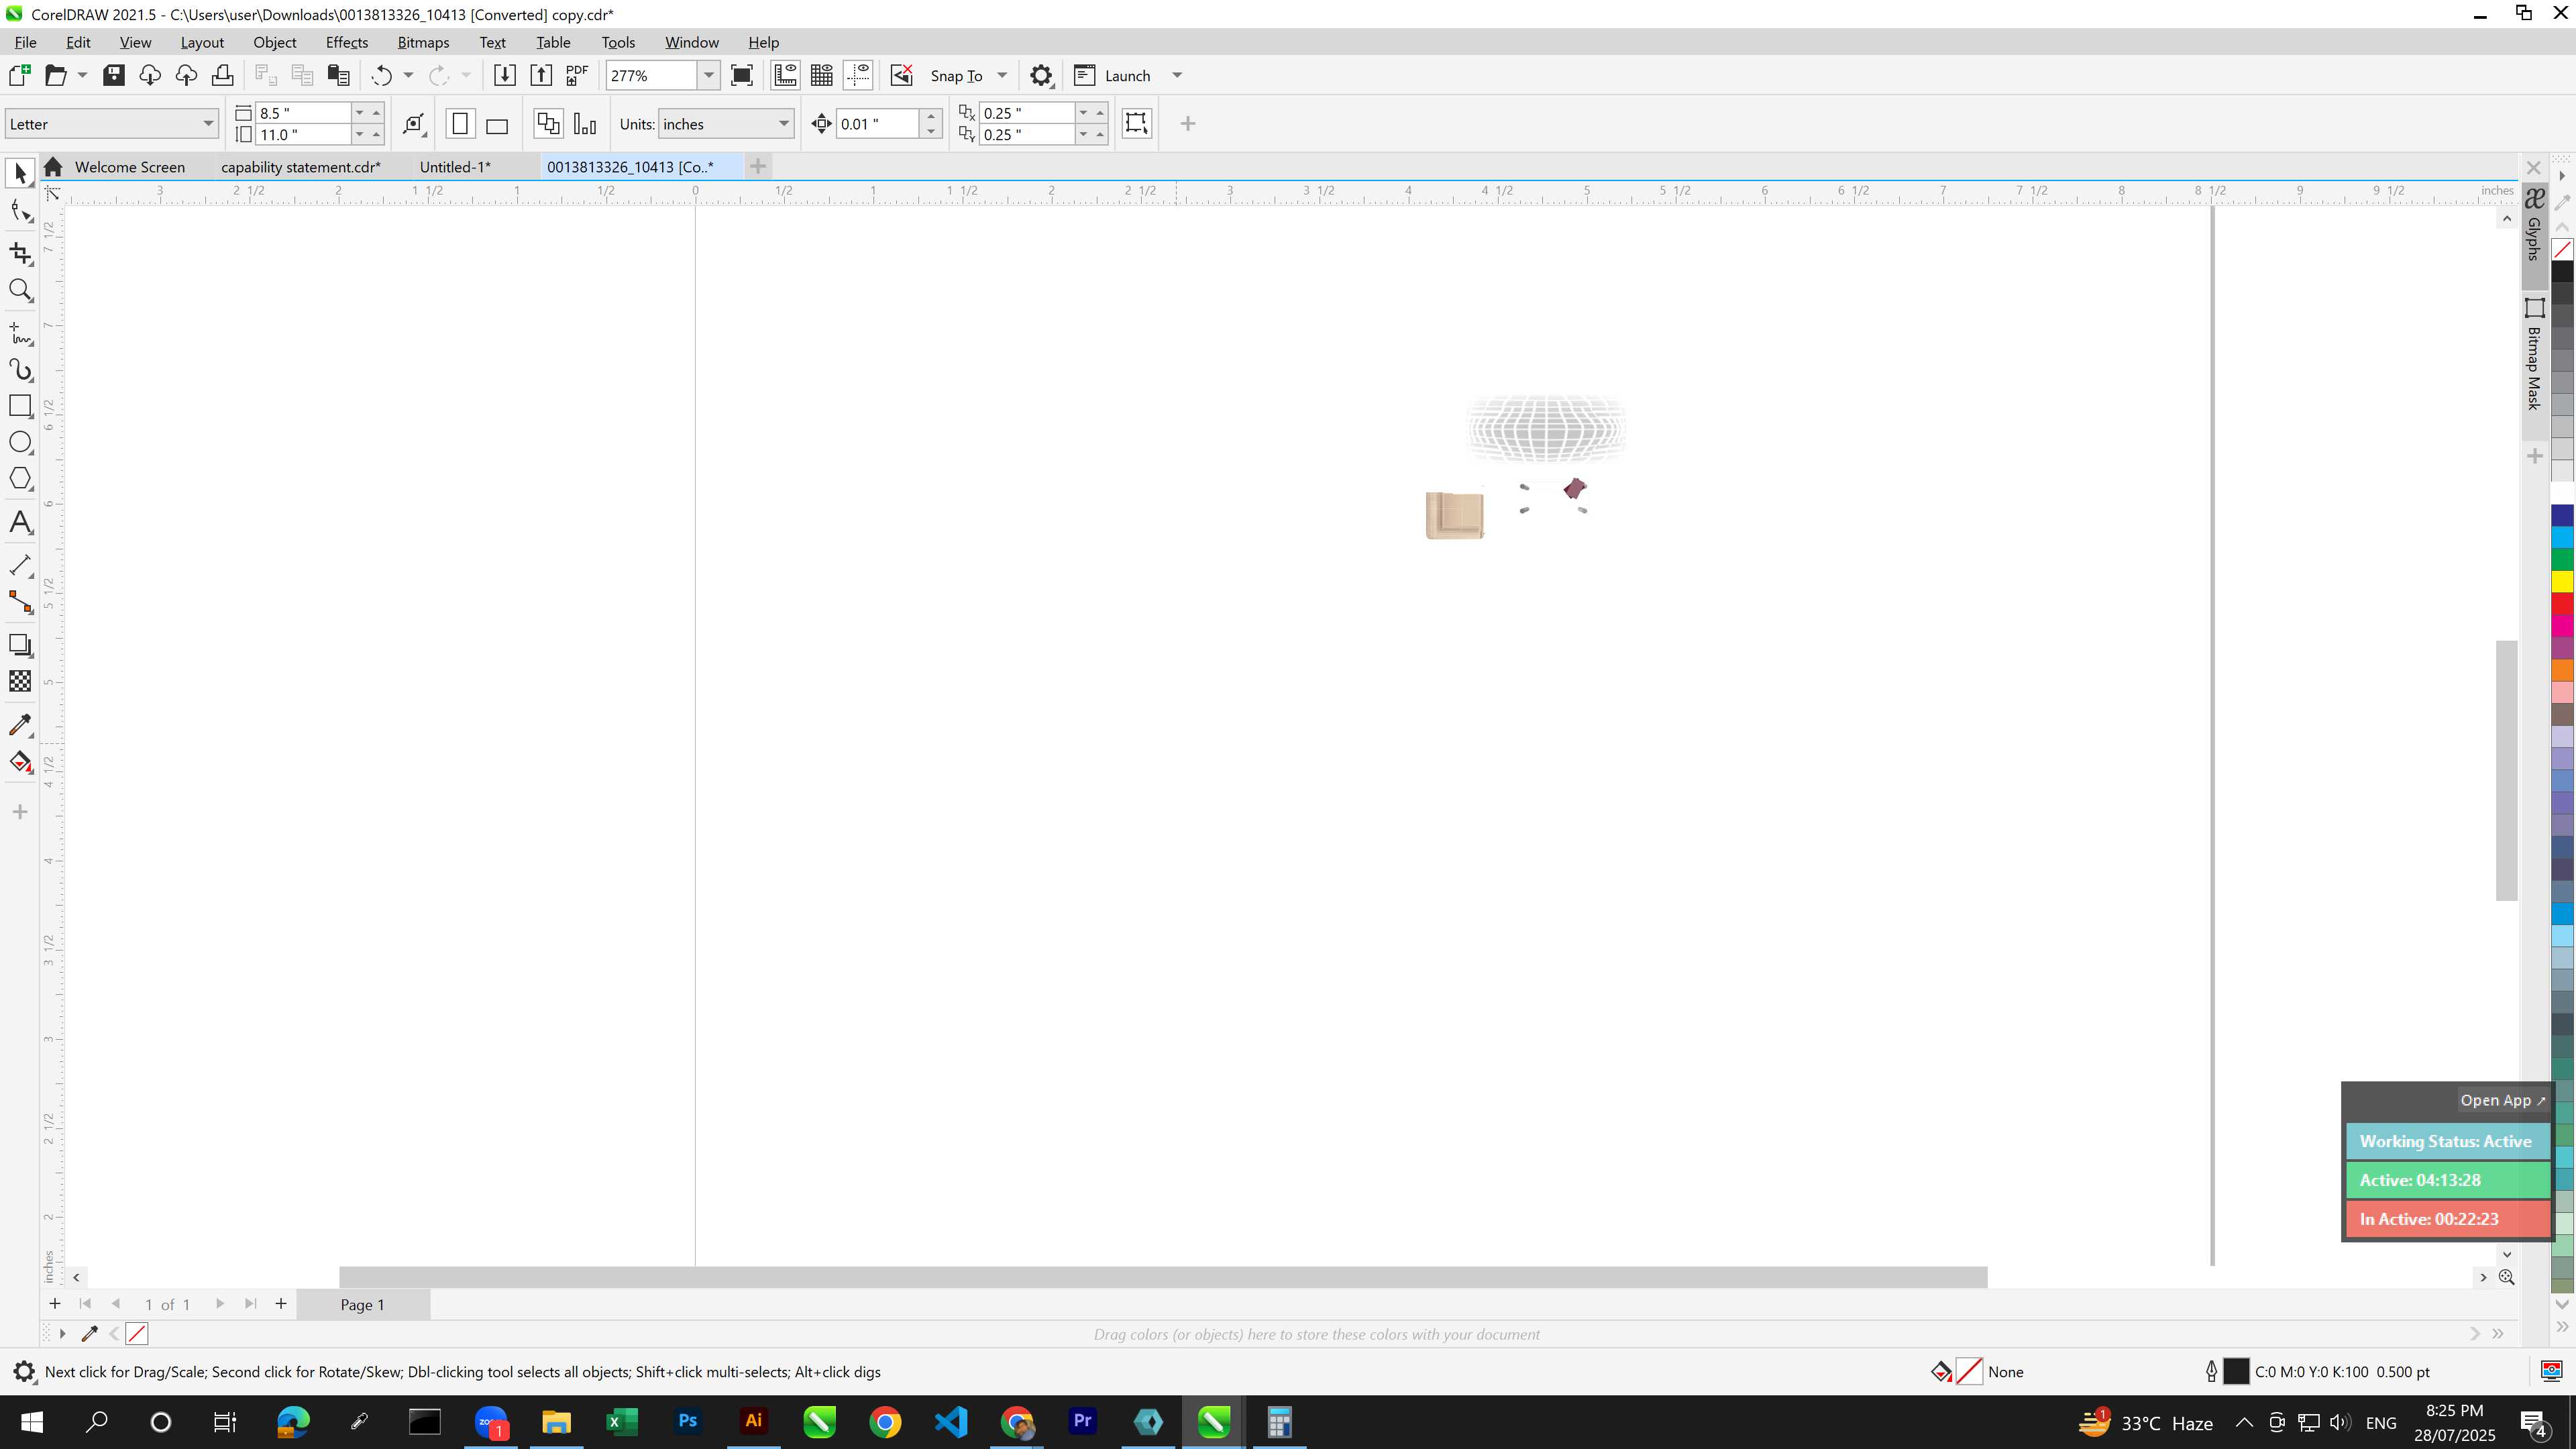Open the zoom level dropdown
The width and height of the screenshot is (2576, 1449).
(x=709, y=75)
